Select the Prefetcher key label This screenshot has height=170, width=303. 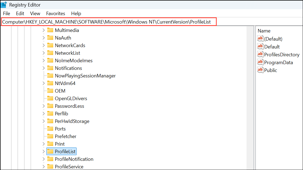point(65,136)
